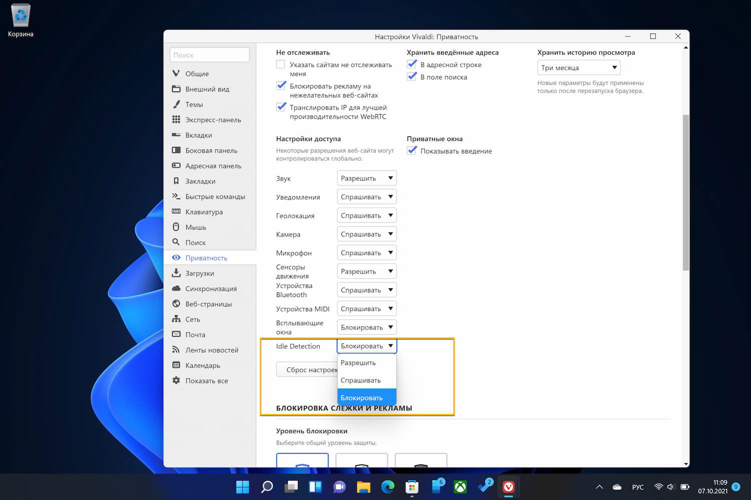This screenshot has width=751, height=500.
Task: Choose 'Спрашивать' in the Idle Detection list
Action: coord(367,380)
